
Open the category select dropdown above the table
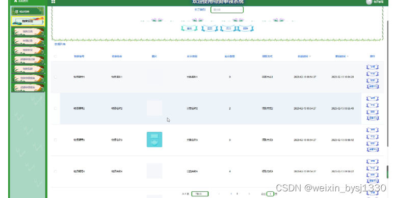pos(227,10)
